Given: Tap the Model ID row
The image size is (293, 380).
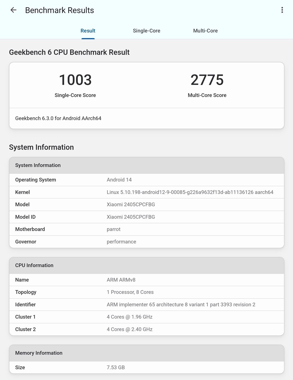Looking at the screenshot, I should pos(147,217).
